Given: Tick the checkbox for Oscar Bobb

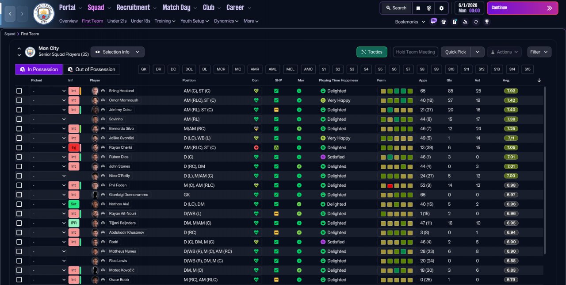Looking at the screenshot, I should tap(19, 280).
